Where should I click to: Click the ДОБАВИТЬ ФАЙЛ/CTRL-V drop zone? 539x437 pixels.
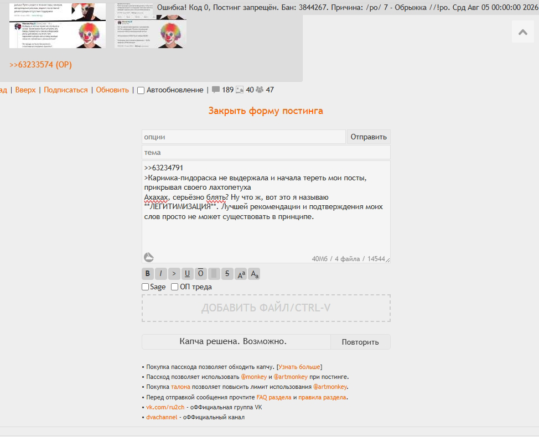pos(266,308)
